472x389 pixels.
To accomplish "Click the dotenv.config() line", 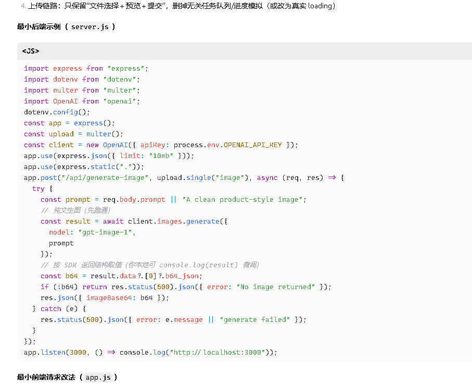I will click(57, 112).
